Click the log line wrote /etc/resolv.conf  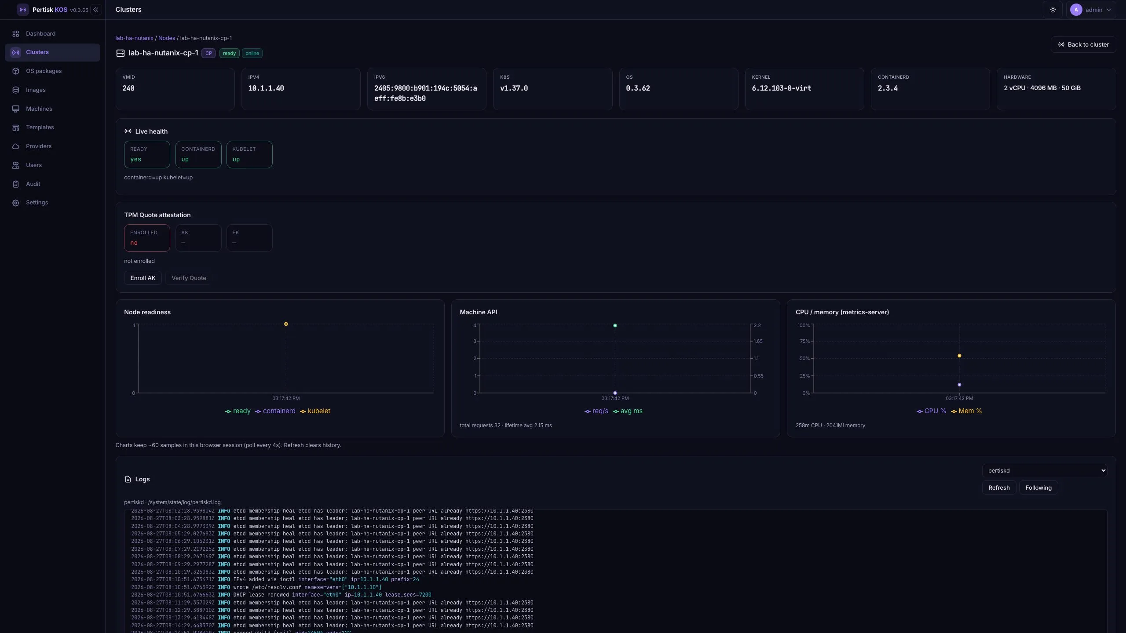(x=256, y=587)
